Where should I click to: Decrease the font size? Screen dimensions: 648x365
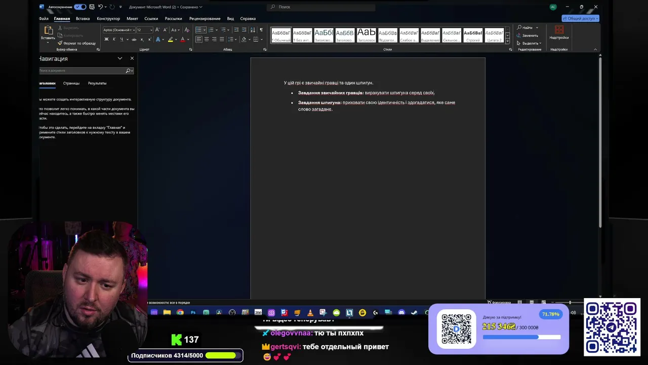click(x=165, y=30)
